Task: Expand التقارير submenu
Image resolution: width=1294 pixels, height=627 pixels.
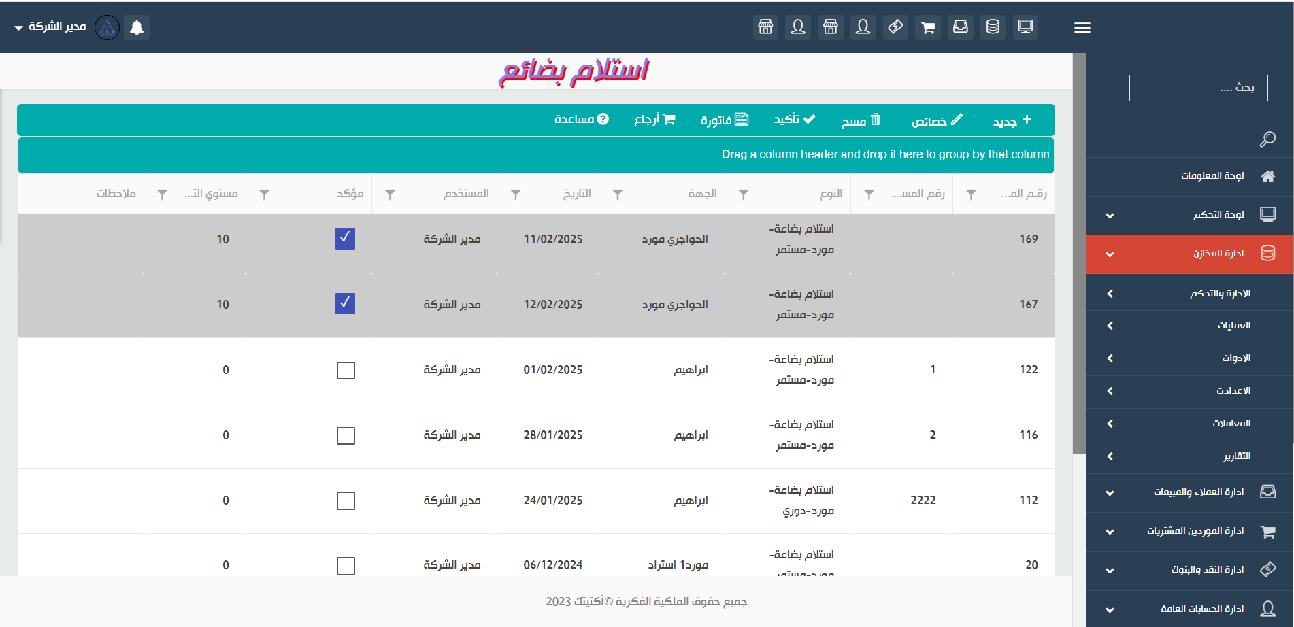Action: [1190, 456]
